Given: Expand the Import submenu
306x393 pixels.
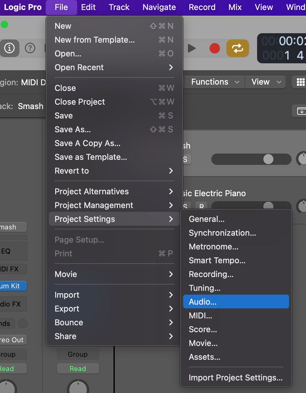Looking at the screenshot, I should (114, 295).
